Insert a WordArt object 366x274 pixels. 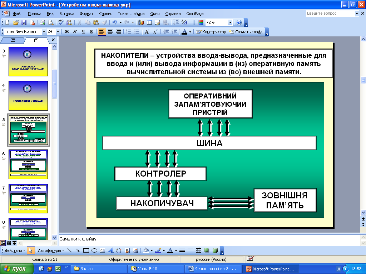pyautogui.click(x=111, y=250)
